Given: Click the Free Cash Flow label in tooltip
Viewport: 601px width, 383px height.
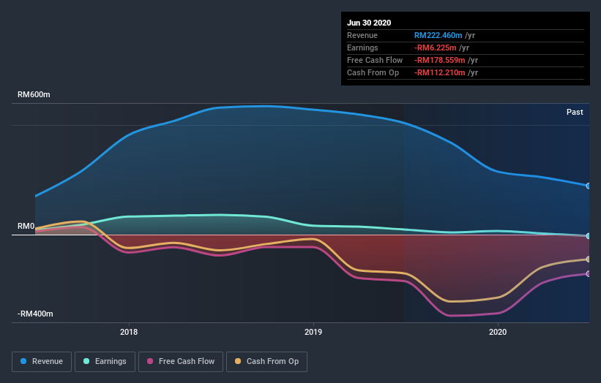Looking at the screenshot, I should click(375, 60).
